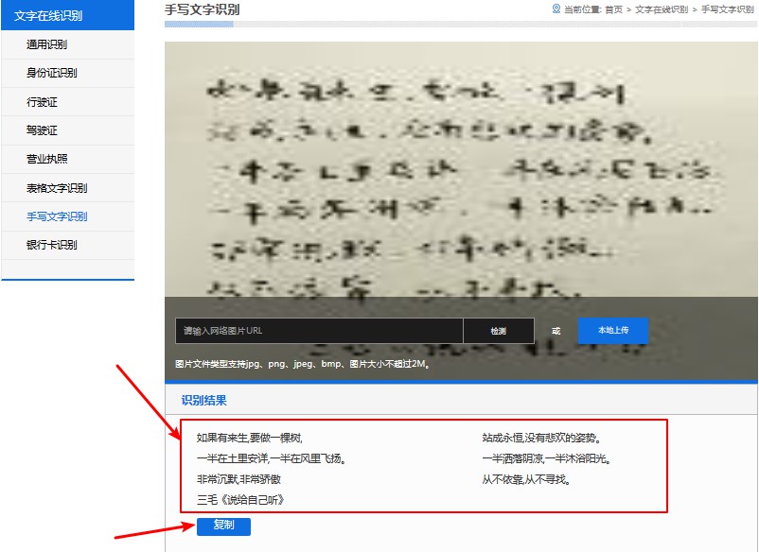
Task: Click the 检测 button
Action: (499, 331)
